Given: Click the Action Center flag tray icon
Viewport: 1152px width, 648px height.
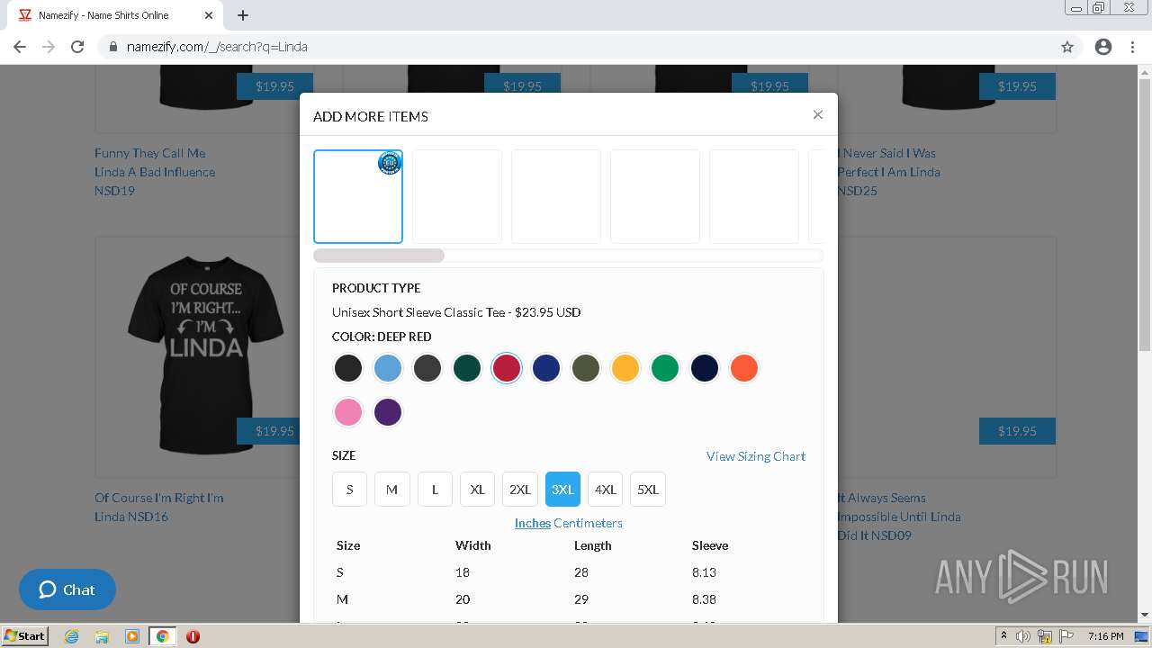Looking at the screenshot, I should point(1066,636).
